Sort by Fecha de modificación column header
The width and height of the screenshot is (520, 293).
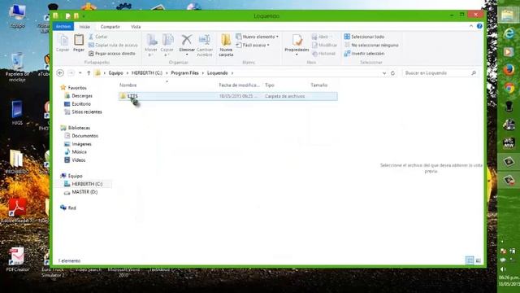coord(240,85)
